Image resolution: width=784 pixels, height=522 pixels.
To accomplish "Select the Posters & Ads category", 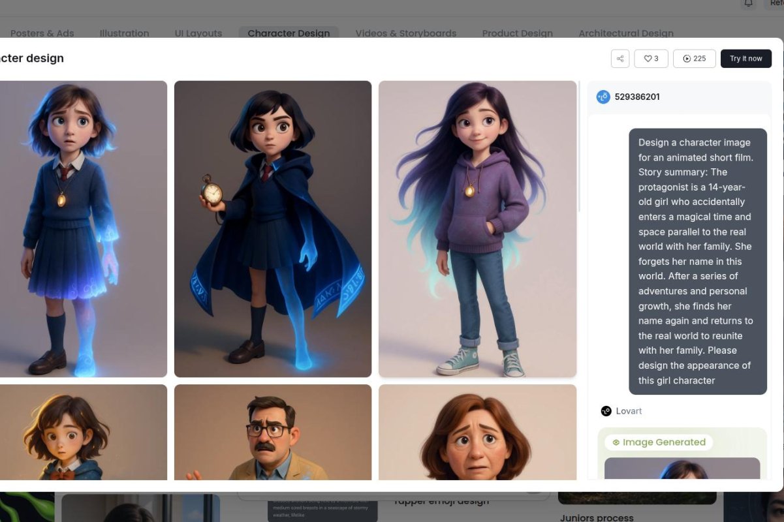I will click(42, 33).
